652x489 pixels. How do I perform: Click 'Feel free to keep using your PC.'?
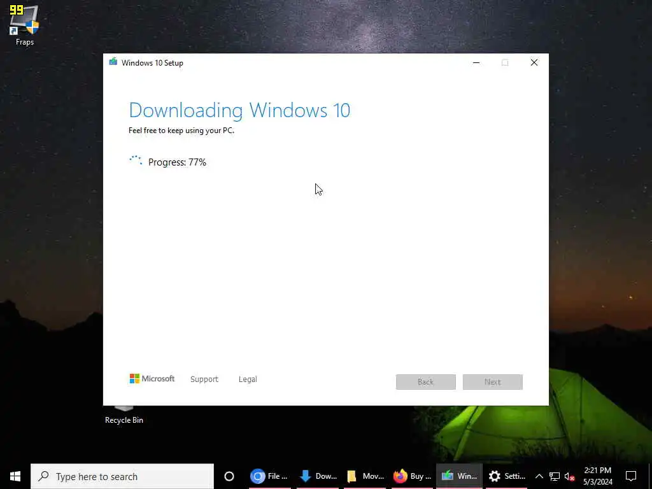pyautogui.click(x=181, y=130)
